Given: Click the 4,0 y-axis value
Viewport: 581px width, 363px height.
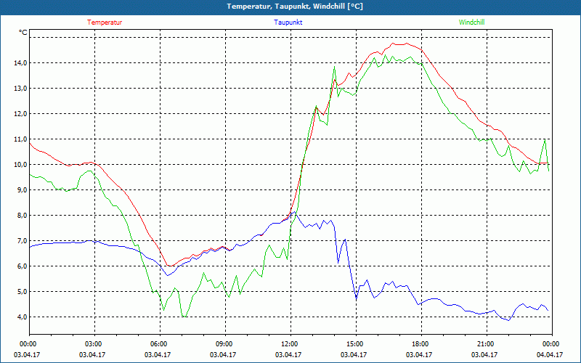Looking at the screenshot, I should 23,317.
